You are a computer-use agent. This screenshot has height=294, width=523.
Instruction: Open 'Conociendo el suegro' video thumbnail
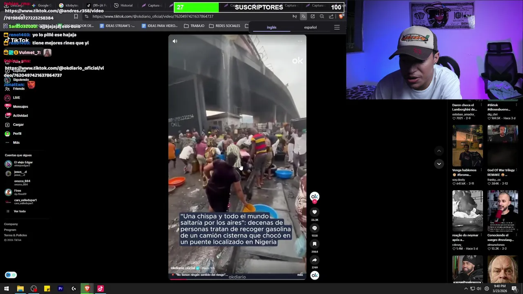[x=503, y=211]
